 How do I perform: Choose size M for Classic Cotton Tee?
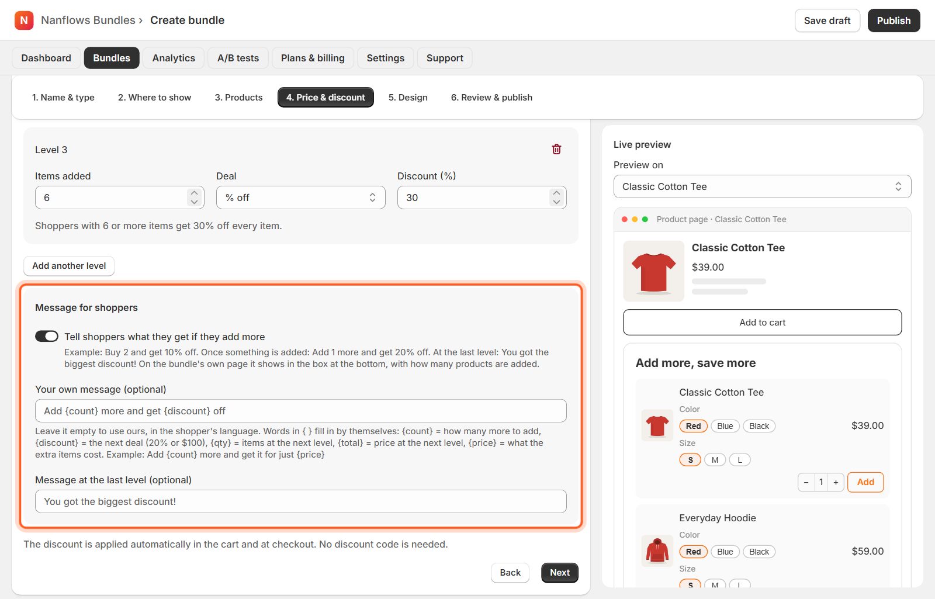click(x=715, y=460)
